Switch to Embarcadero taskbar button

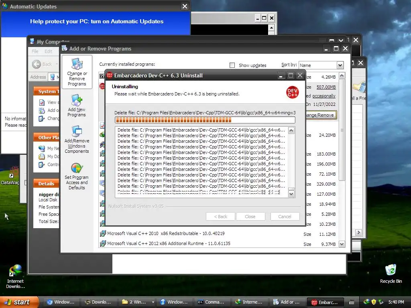click(x=325, y=302)
